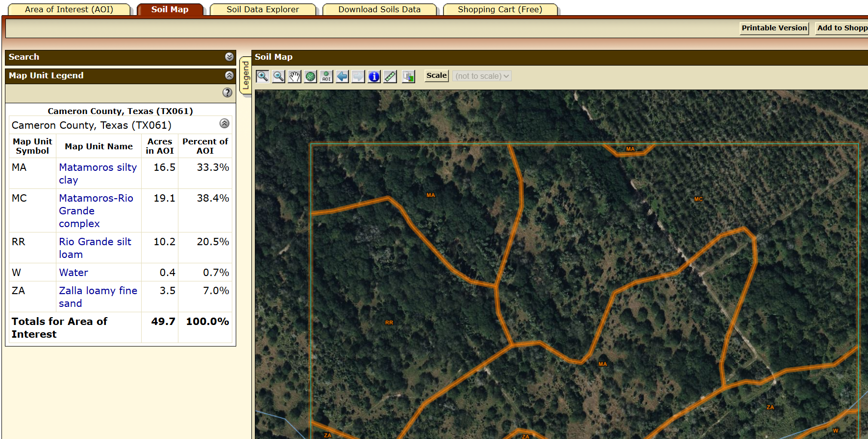This screenshot has height=439, width=868.
Task: Click the 'Acres in AOI' column header
Action: (x=160, y=146)
